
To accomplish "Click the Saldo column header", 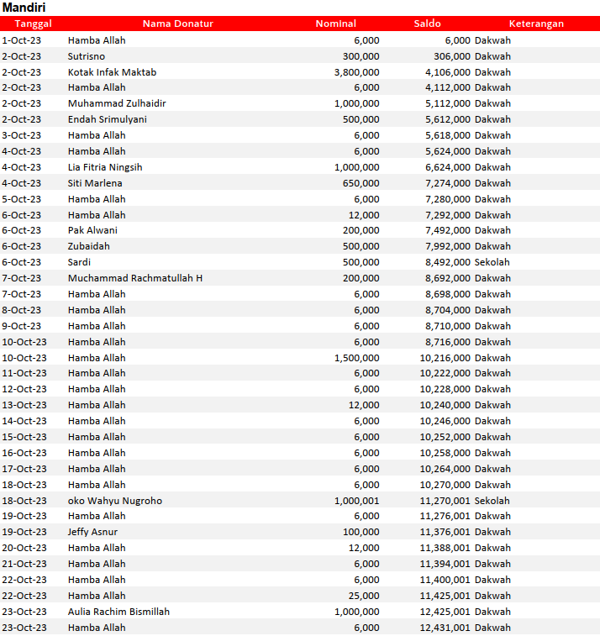I will pos(427,24).
